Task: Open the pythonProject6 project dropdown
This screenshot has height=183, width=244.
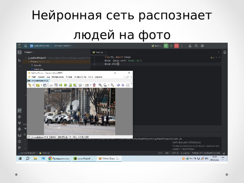Action: tap(40, 46)
